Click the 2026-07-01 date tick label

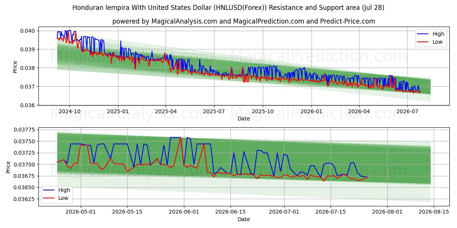(x=284, y=212)
